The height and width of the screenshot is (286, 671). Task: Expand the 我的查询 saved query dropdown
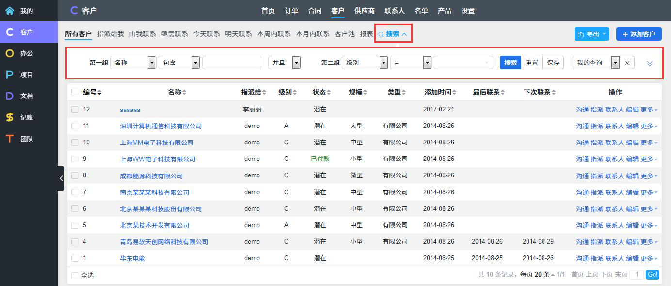tap(615, 63)
